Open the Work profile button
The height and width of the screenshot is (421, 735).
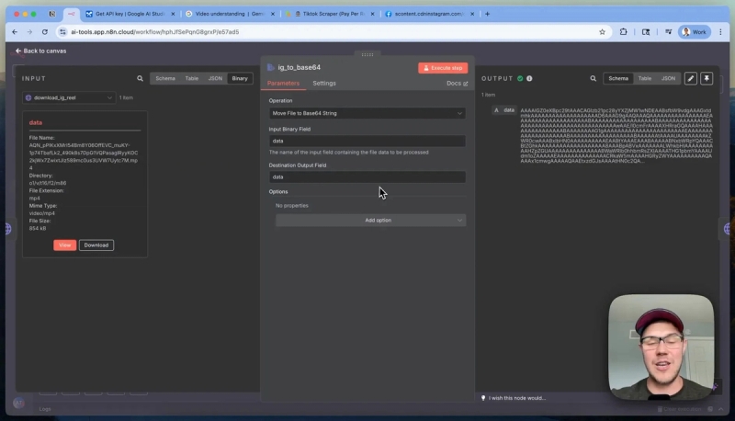[x=695, y=32]
